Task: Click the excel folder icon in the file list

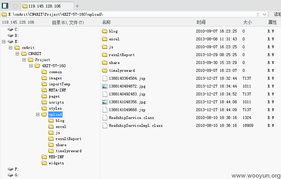Action: tap(105, 39)
